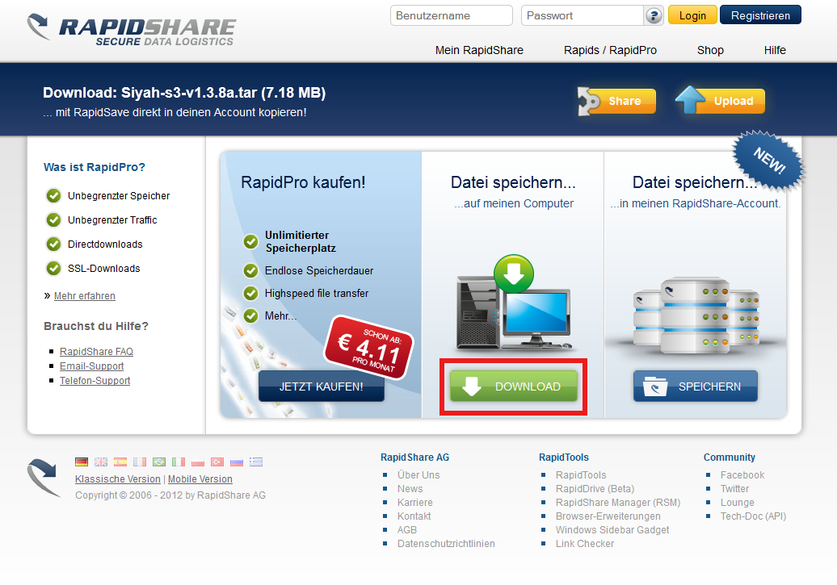Open the News footer link

410,488
